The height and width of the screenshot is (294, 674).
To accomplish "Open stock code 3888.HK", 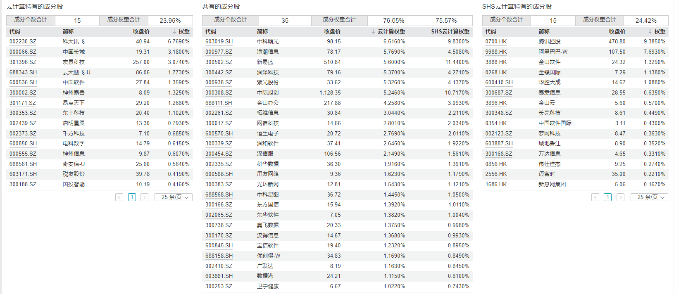I will pos(496,62).
